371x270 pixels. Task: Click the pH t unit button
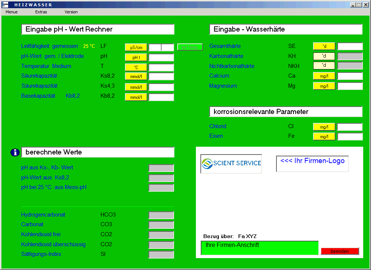[136, 58]
